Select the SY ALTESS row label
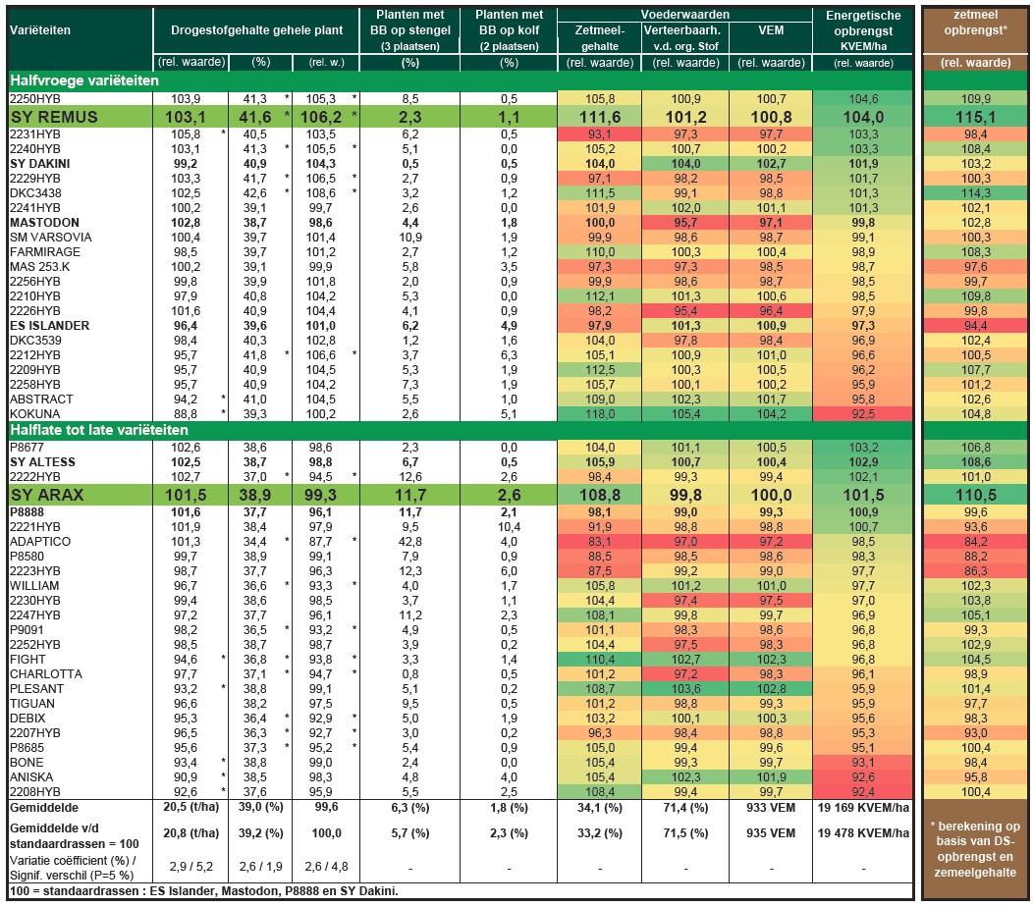This screenshot has height=907, width=1033. 42,461
